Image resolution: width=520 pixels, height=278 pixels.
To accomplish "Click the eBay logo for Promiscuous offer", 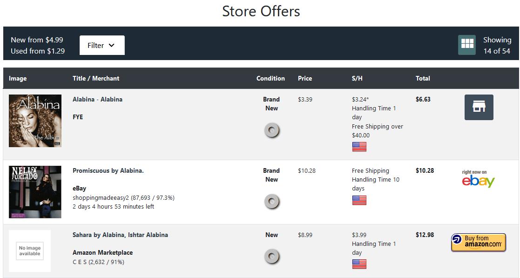I will 478,179.
